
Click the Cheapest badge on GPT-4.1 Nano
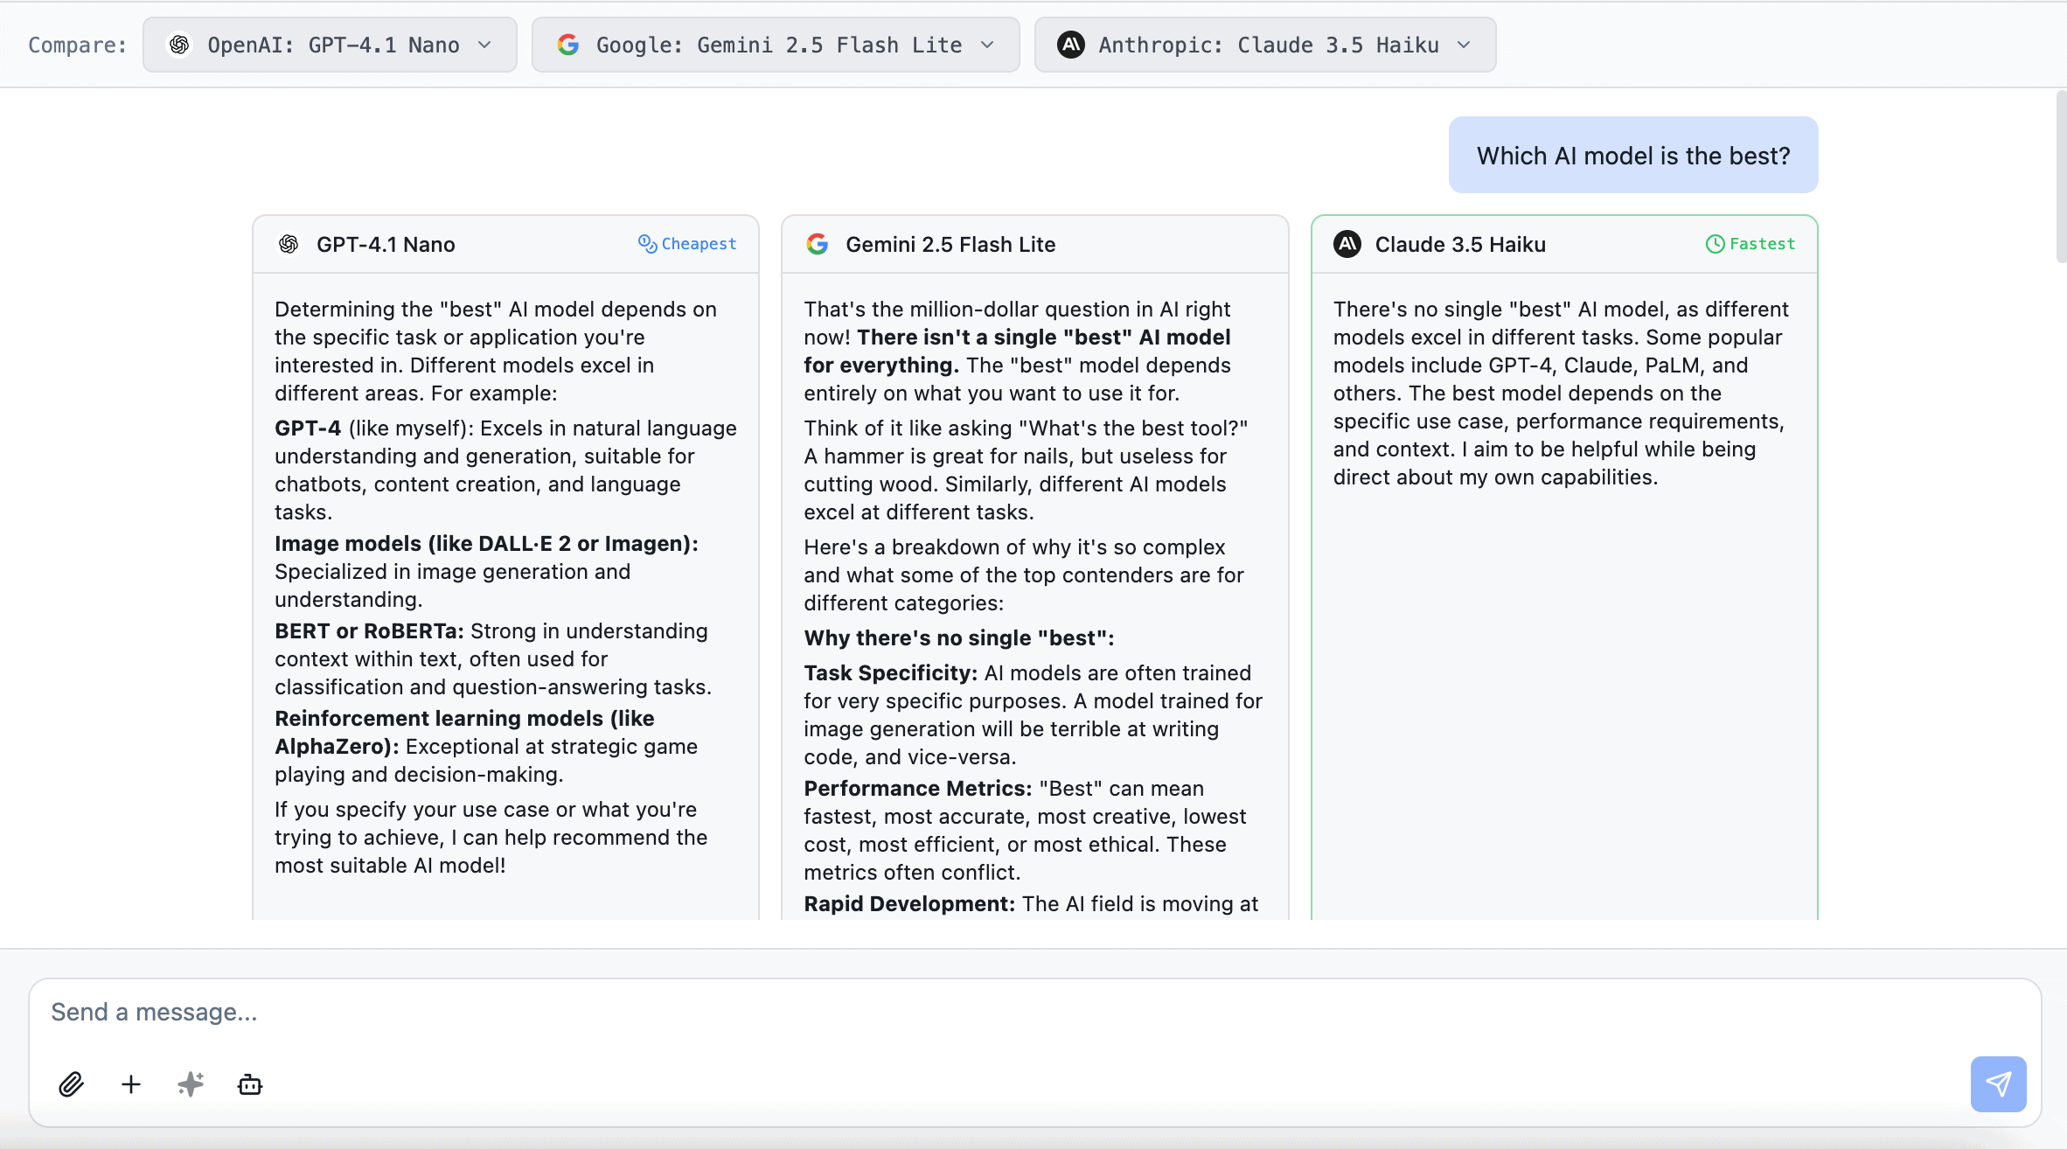point(687,244)
